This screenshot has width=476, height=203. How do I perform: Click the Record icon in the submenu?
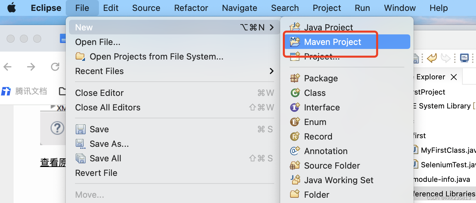[x=295, y=137]
